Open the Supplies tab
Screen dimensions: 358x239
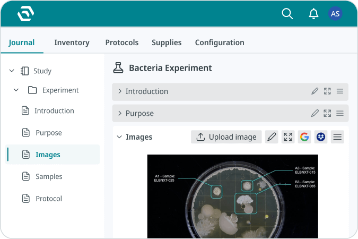[167, 42]
